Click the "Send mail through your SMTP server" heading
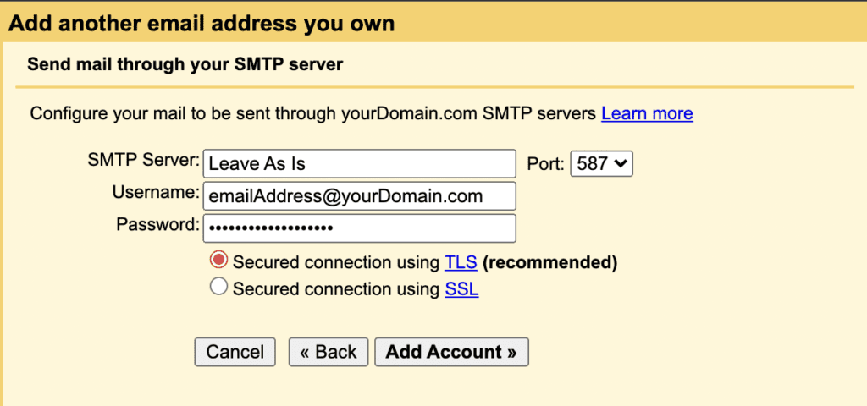This screenshot has width=867, height=406. 185,64
